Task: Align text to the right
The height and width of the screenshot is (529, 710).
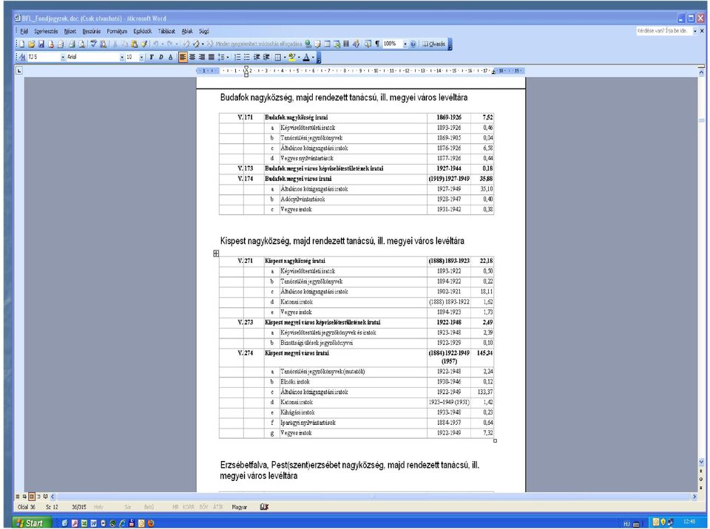Action: coord(202,57)
